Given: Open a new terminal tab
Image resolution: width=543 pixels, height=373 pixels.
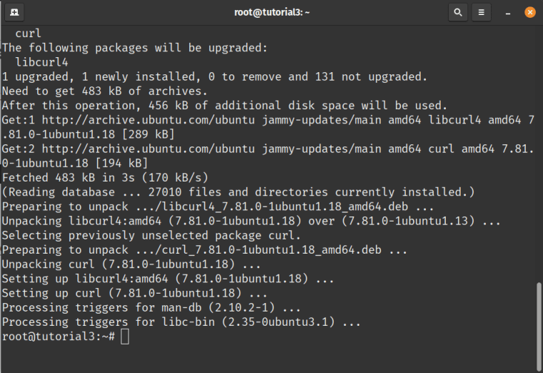Looking at the screenshot, I should tap(14, 12).
